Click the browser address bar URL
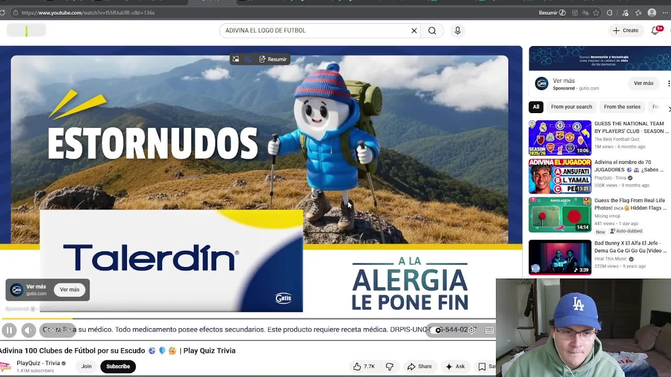Image resolution: width=671 pixels, height=377 pixels. tap(88, 13)
